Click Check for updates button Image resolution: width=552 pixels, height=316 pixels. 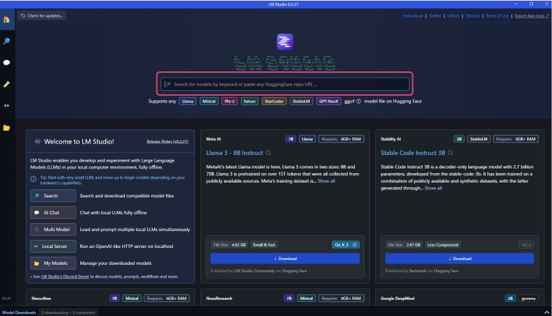click(x=42, y=15)
